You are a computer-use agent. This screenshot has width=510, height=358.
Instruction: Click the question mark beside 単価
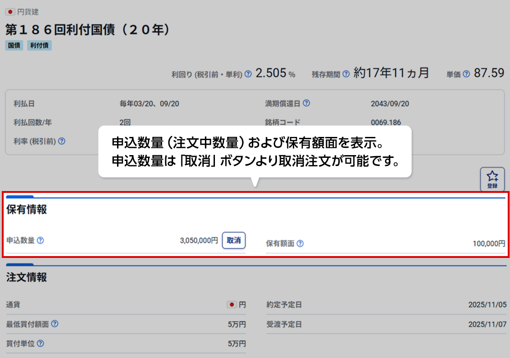(x=466, y=74)
